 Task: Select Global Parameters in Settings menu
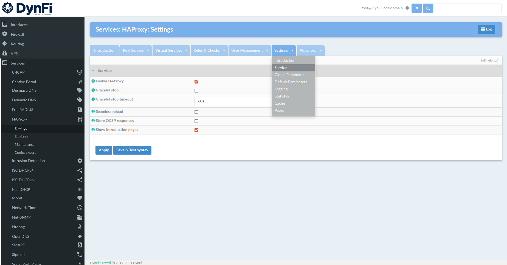click(294, 75)
